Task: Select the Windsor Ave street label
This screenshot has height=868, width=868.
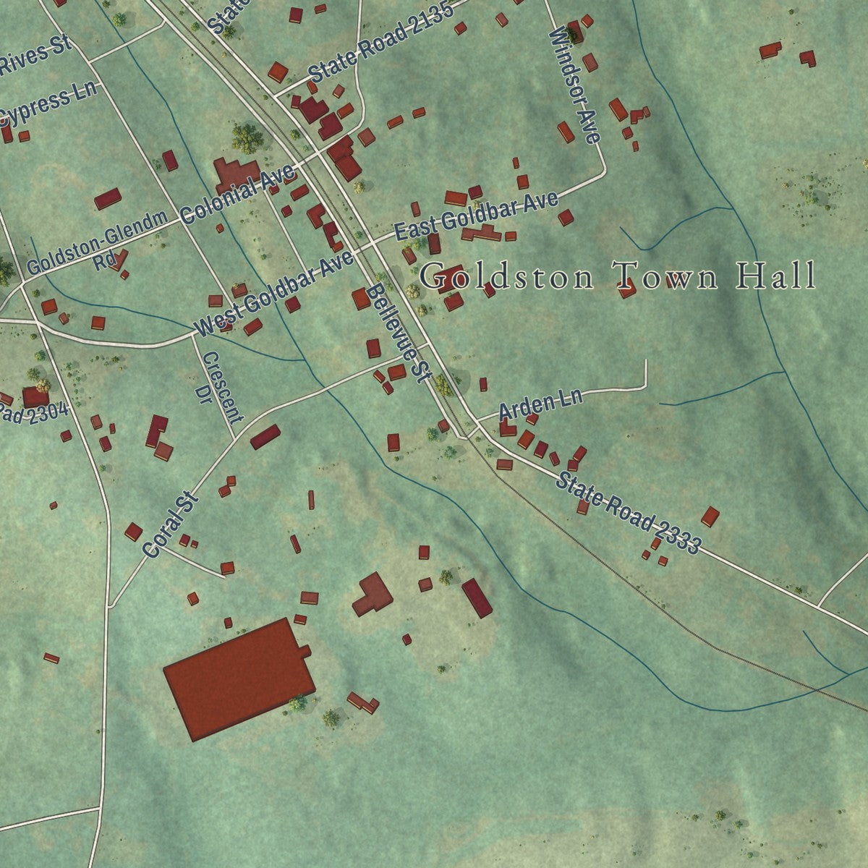Action: pos(575,85)
